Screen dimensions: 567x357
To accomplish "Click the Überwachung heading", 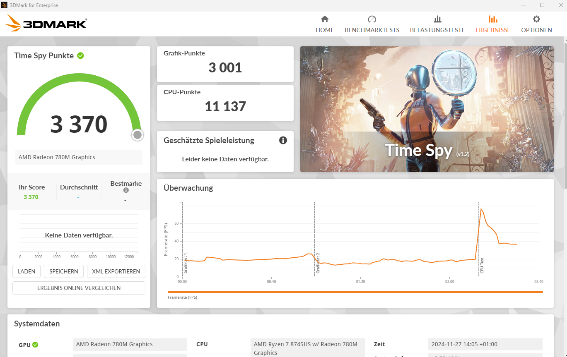I will tap(188, 188).
